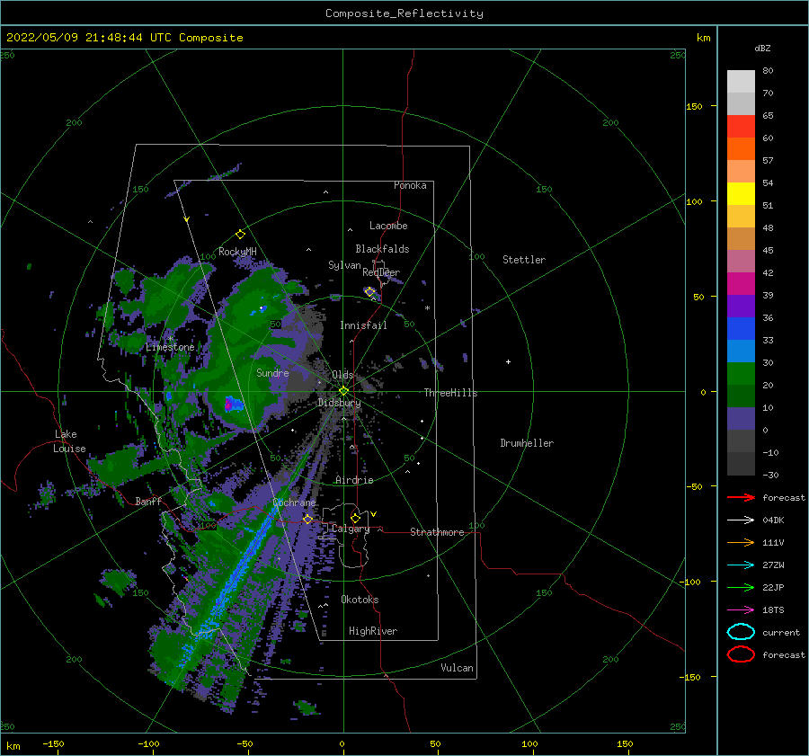Select the light gray 70-80 dBZ swatch

click(741, 82)
